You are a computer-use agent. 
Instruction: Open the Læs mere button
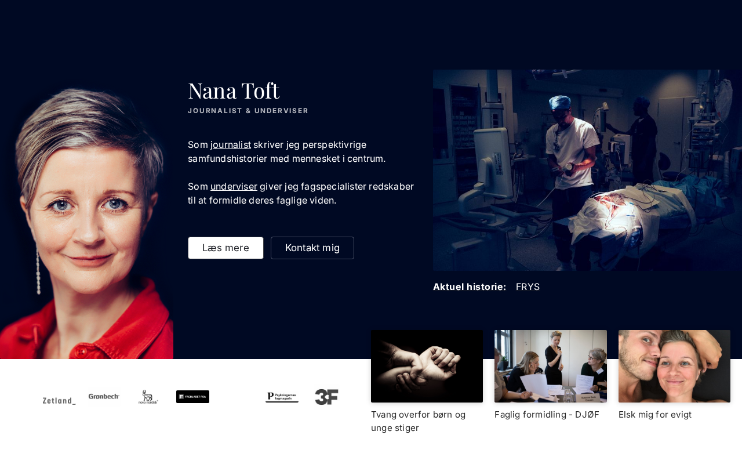pos(225,248)
